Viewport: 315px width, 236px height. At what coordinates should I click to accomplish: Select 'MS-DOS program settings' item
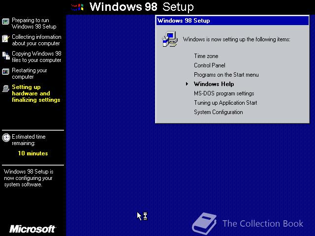[224, 93]
